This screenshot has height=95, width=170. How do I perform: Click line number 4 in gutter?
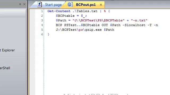[42, 25]
